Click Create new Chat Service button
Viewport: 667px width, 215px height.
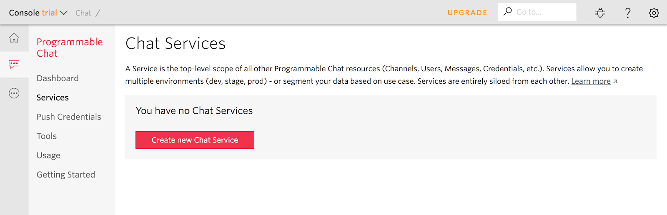pyautogui.click(x=195, y=140)
